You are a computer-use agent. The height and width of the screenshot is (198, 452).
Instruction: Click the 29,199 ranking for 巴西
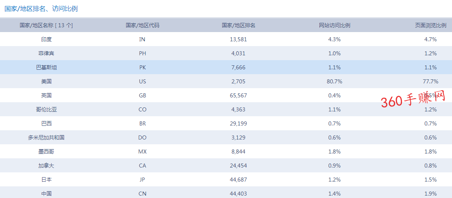(x=239, y=123)
